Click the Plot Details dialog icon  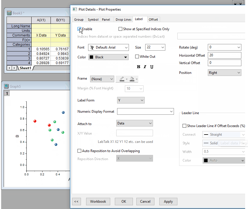pos(75,9)
